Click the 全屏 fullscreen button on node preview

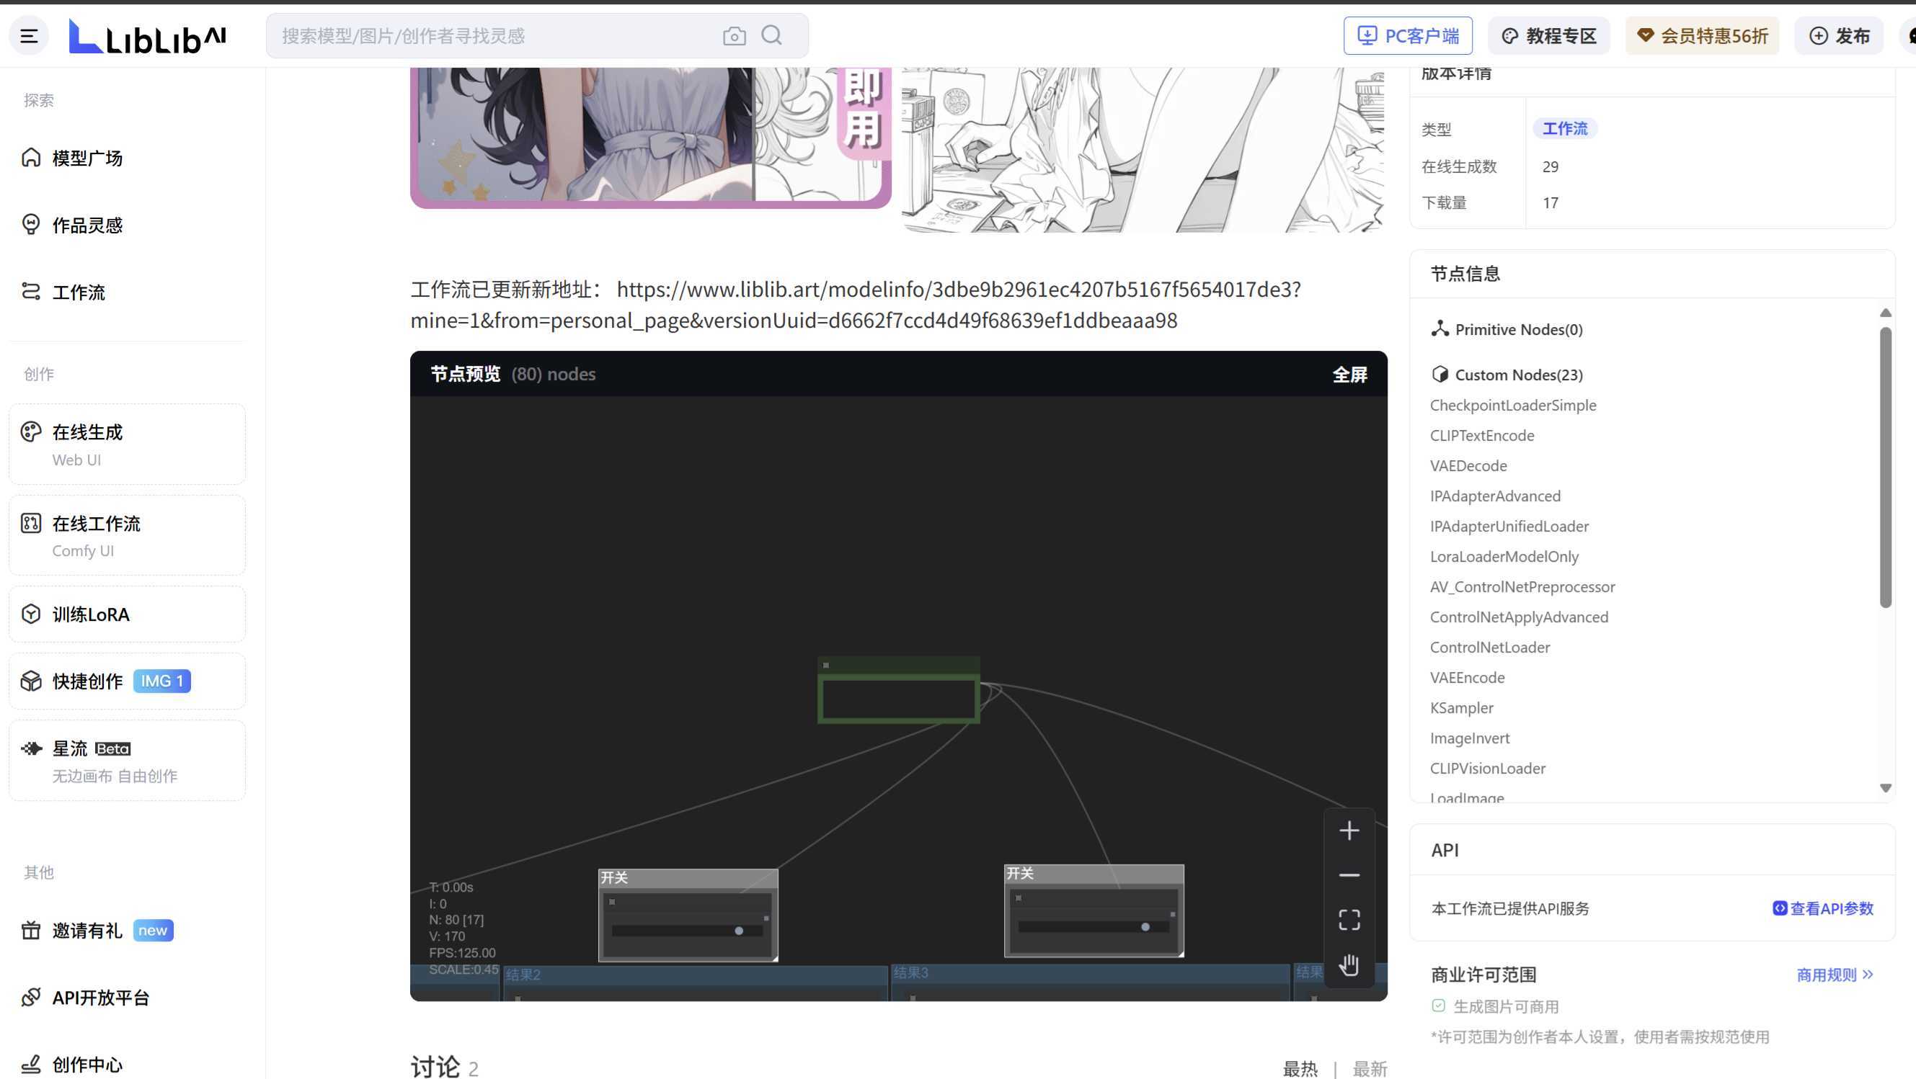click(1349, 374)
